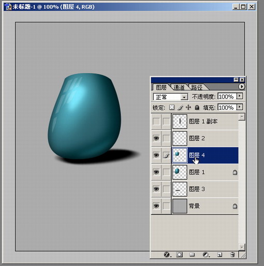
Task: Click the delete layer trash icon
Action: point(232,255)
